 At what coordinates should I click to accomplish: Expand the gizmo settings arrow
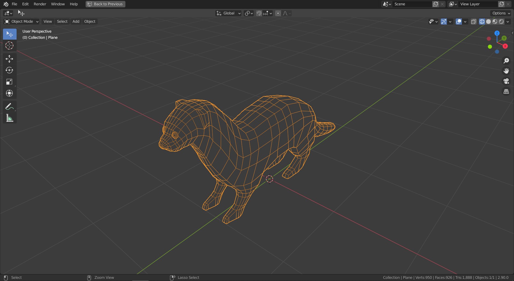pyautogui.click(x=450, y=22)
